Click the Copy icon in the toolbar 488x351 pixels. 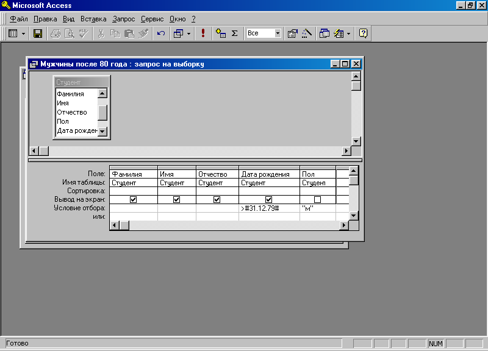(x=115, y=34)
